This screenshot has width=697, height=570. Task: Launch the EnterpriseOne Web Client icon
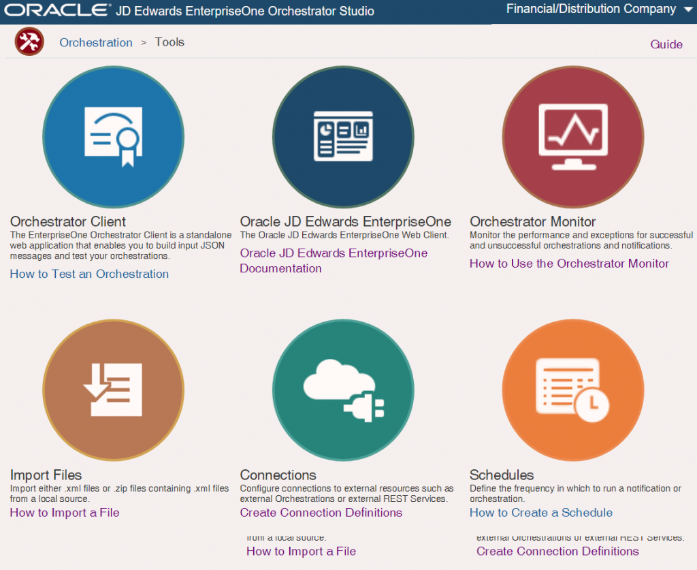coord(343,136)
